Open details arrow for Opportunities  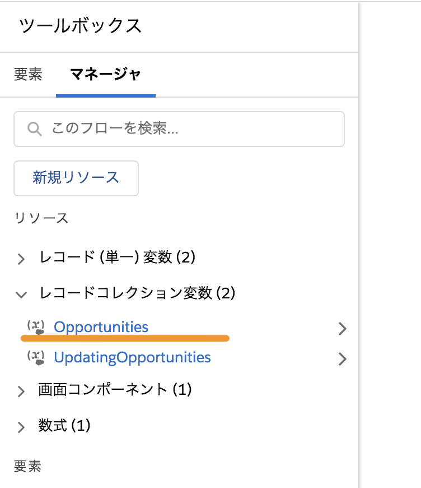point(343,329)
